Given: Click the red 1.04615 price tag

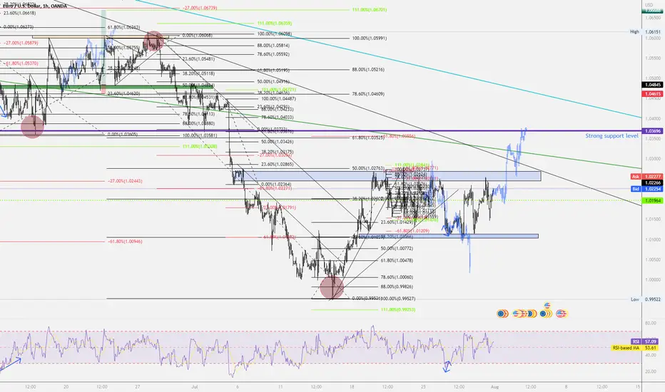Looking at the screenshot, I should coord(653,93).
